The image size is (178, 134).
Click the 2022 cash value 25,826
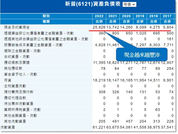point(99,27)
